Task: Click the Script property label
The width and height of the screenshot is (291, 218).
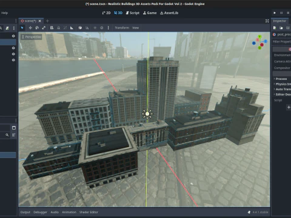Action: click(278, 100)
